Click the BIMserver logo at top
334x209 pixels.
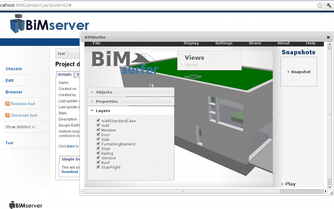click(49, 24)
